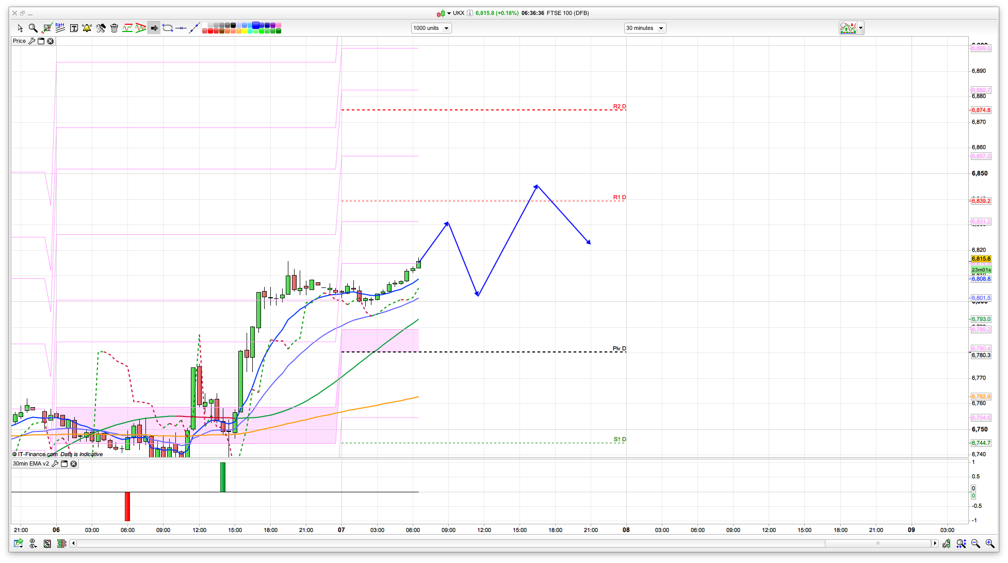
Task: Zoom in on the chart
Action: pyautogui.click(x=989, y=543)
